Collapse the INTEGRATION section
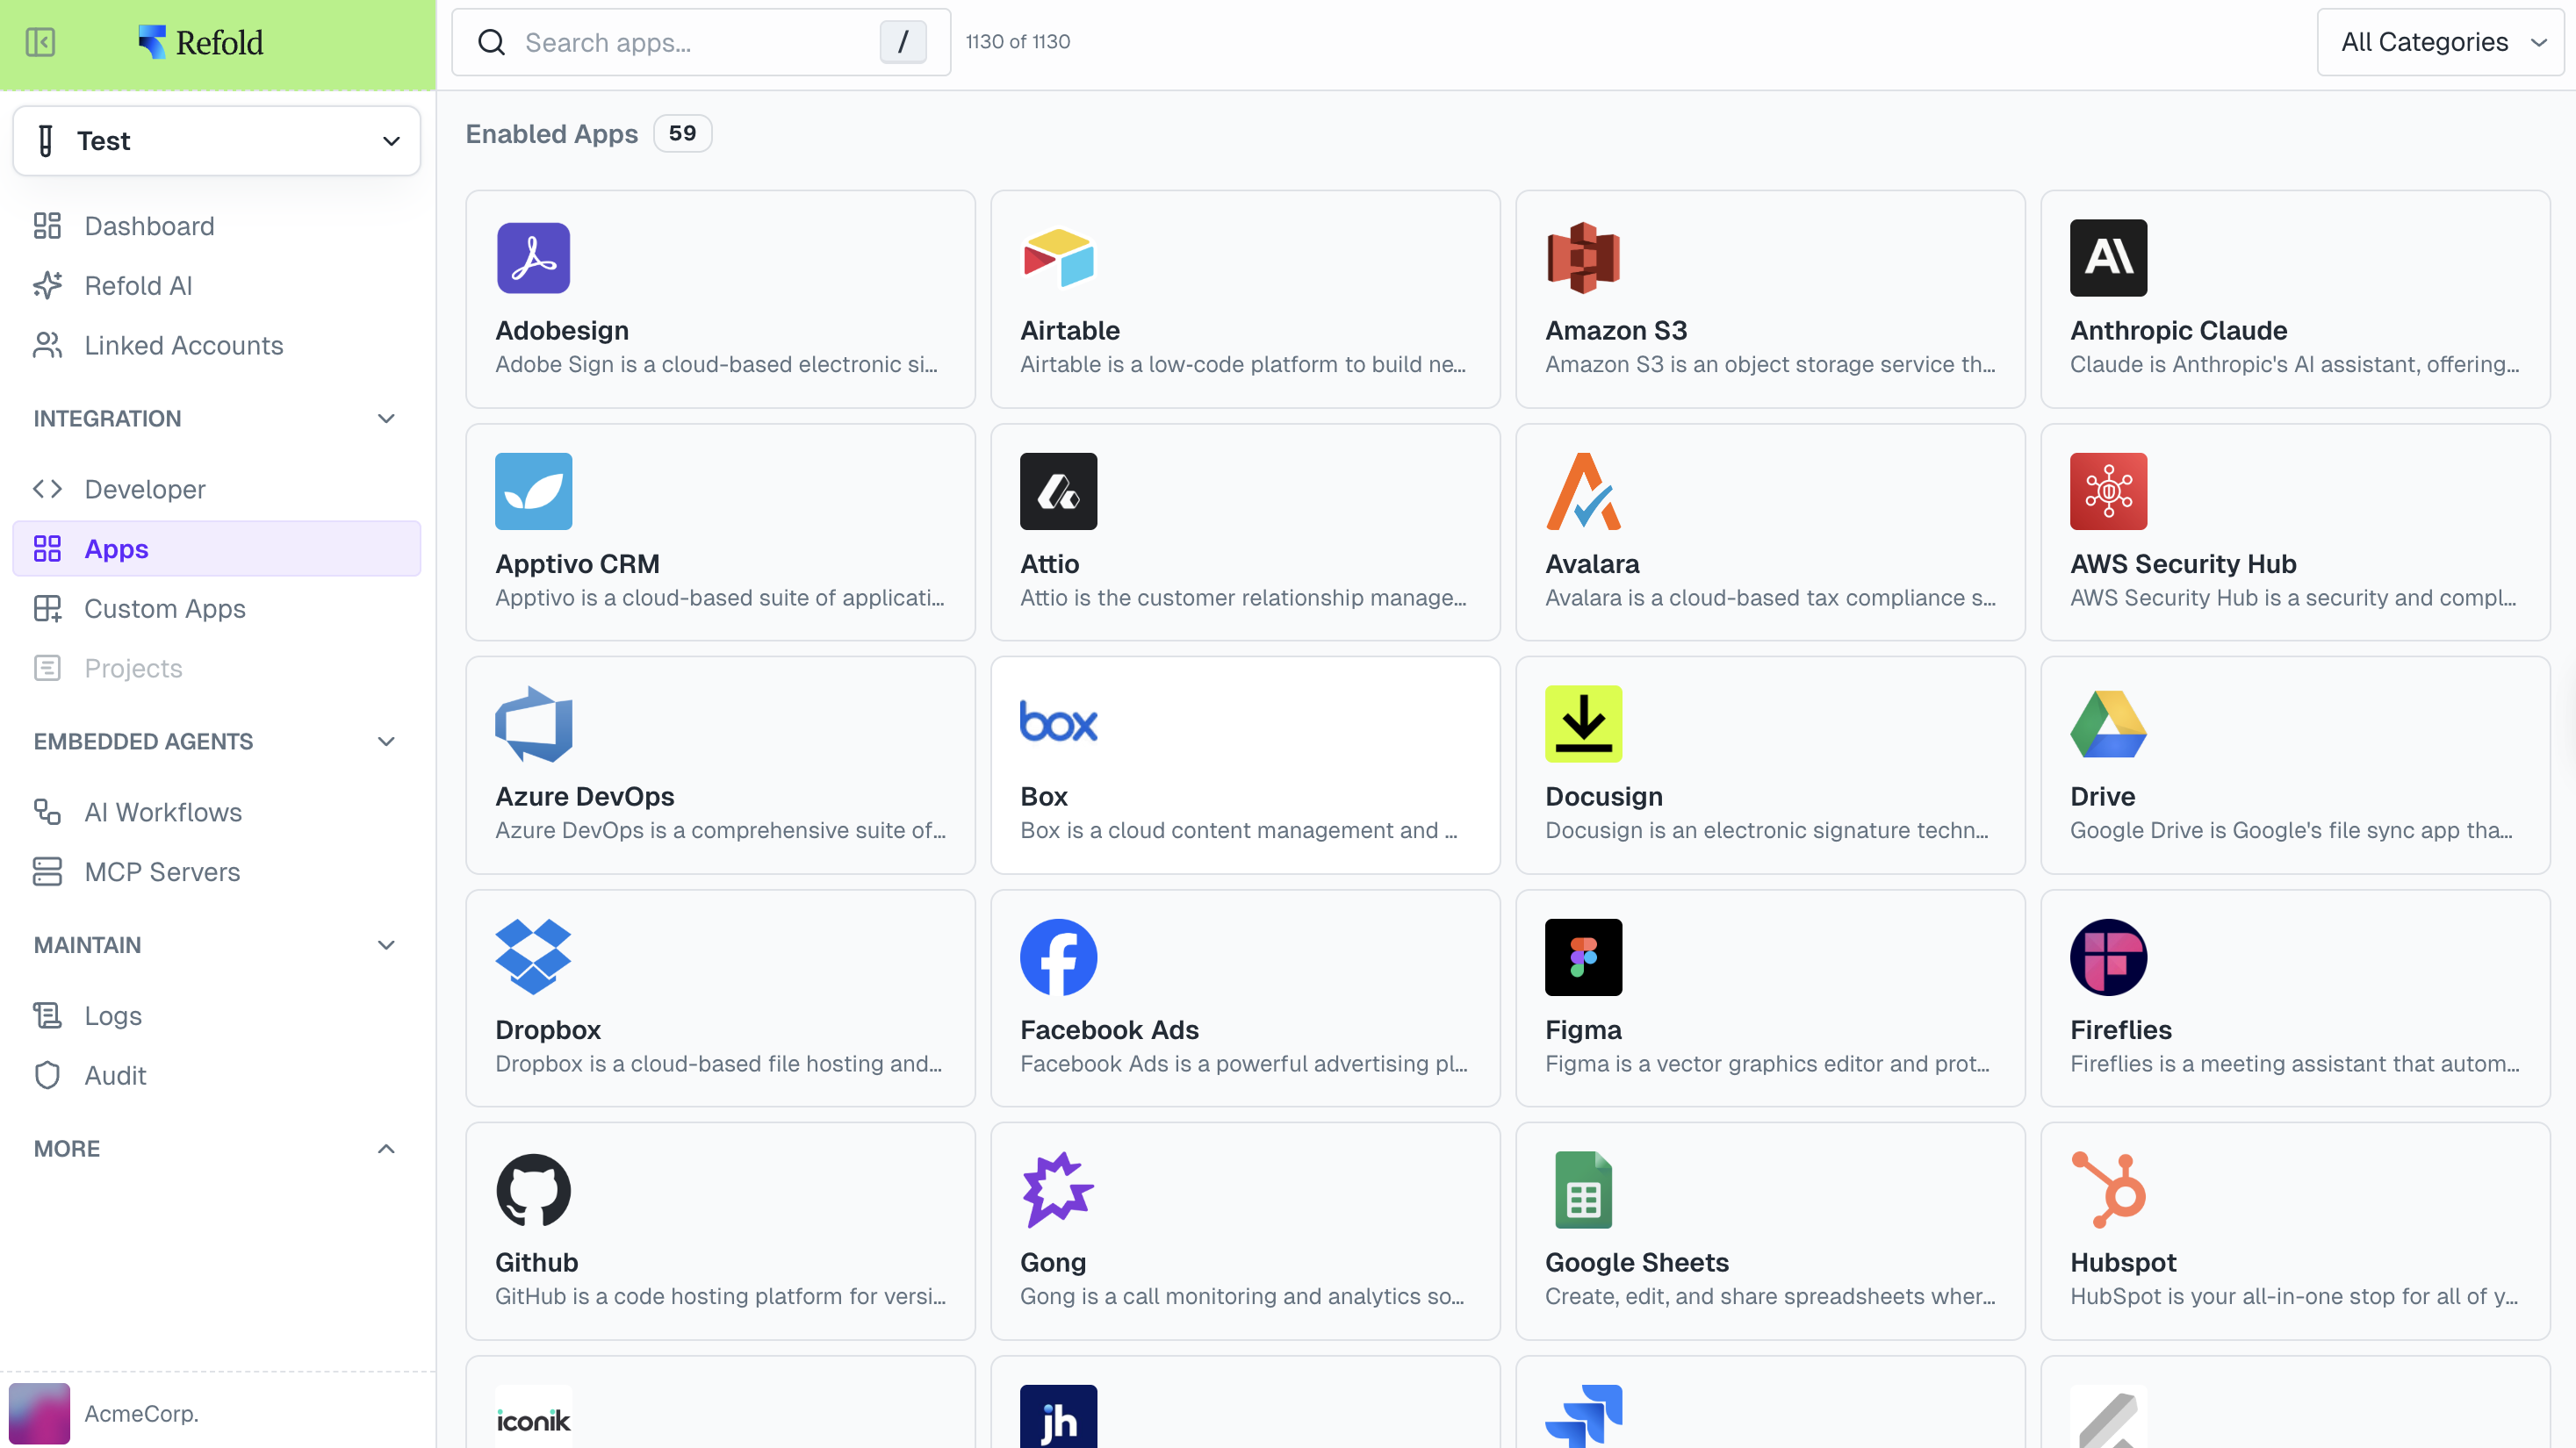This screenshot has height=1448, width=2576. coord(386,419)
